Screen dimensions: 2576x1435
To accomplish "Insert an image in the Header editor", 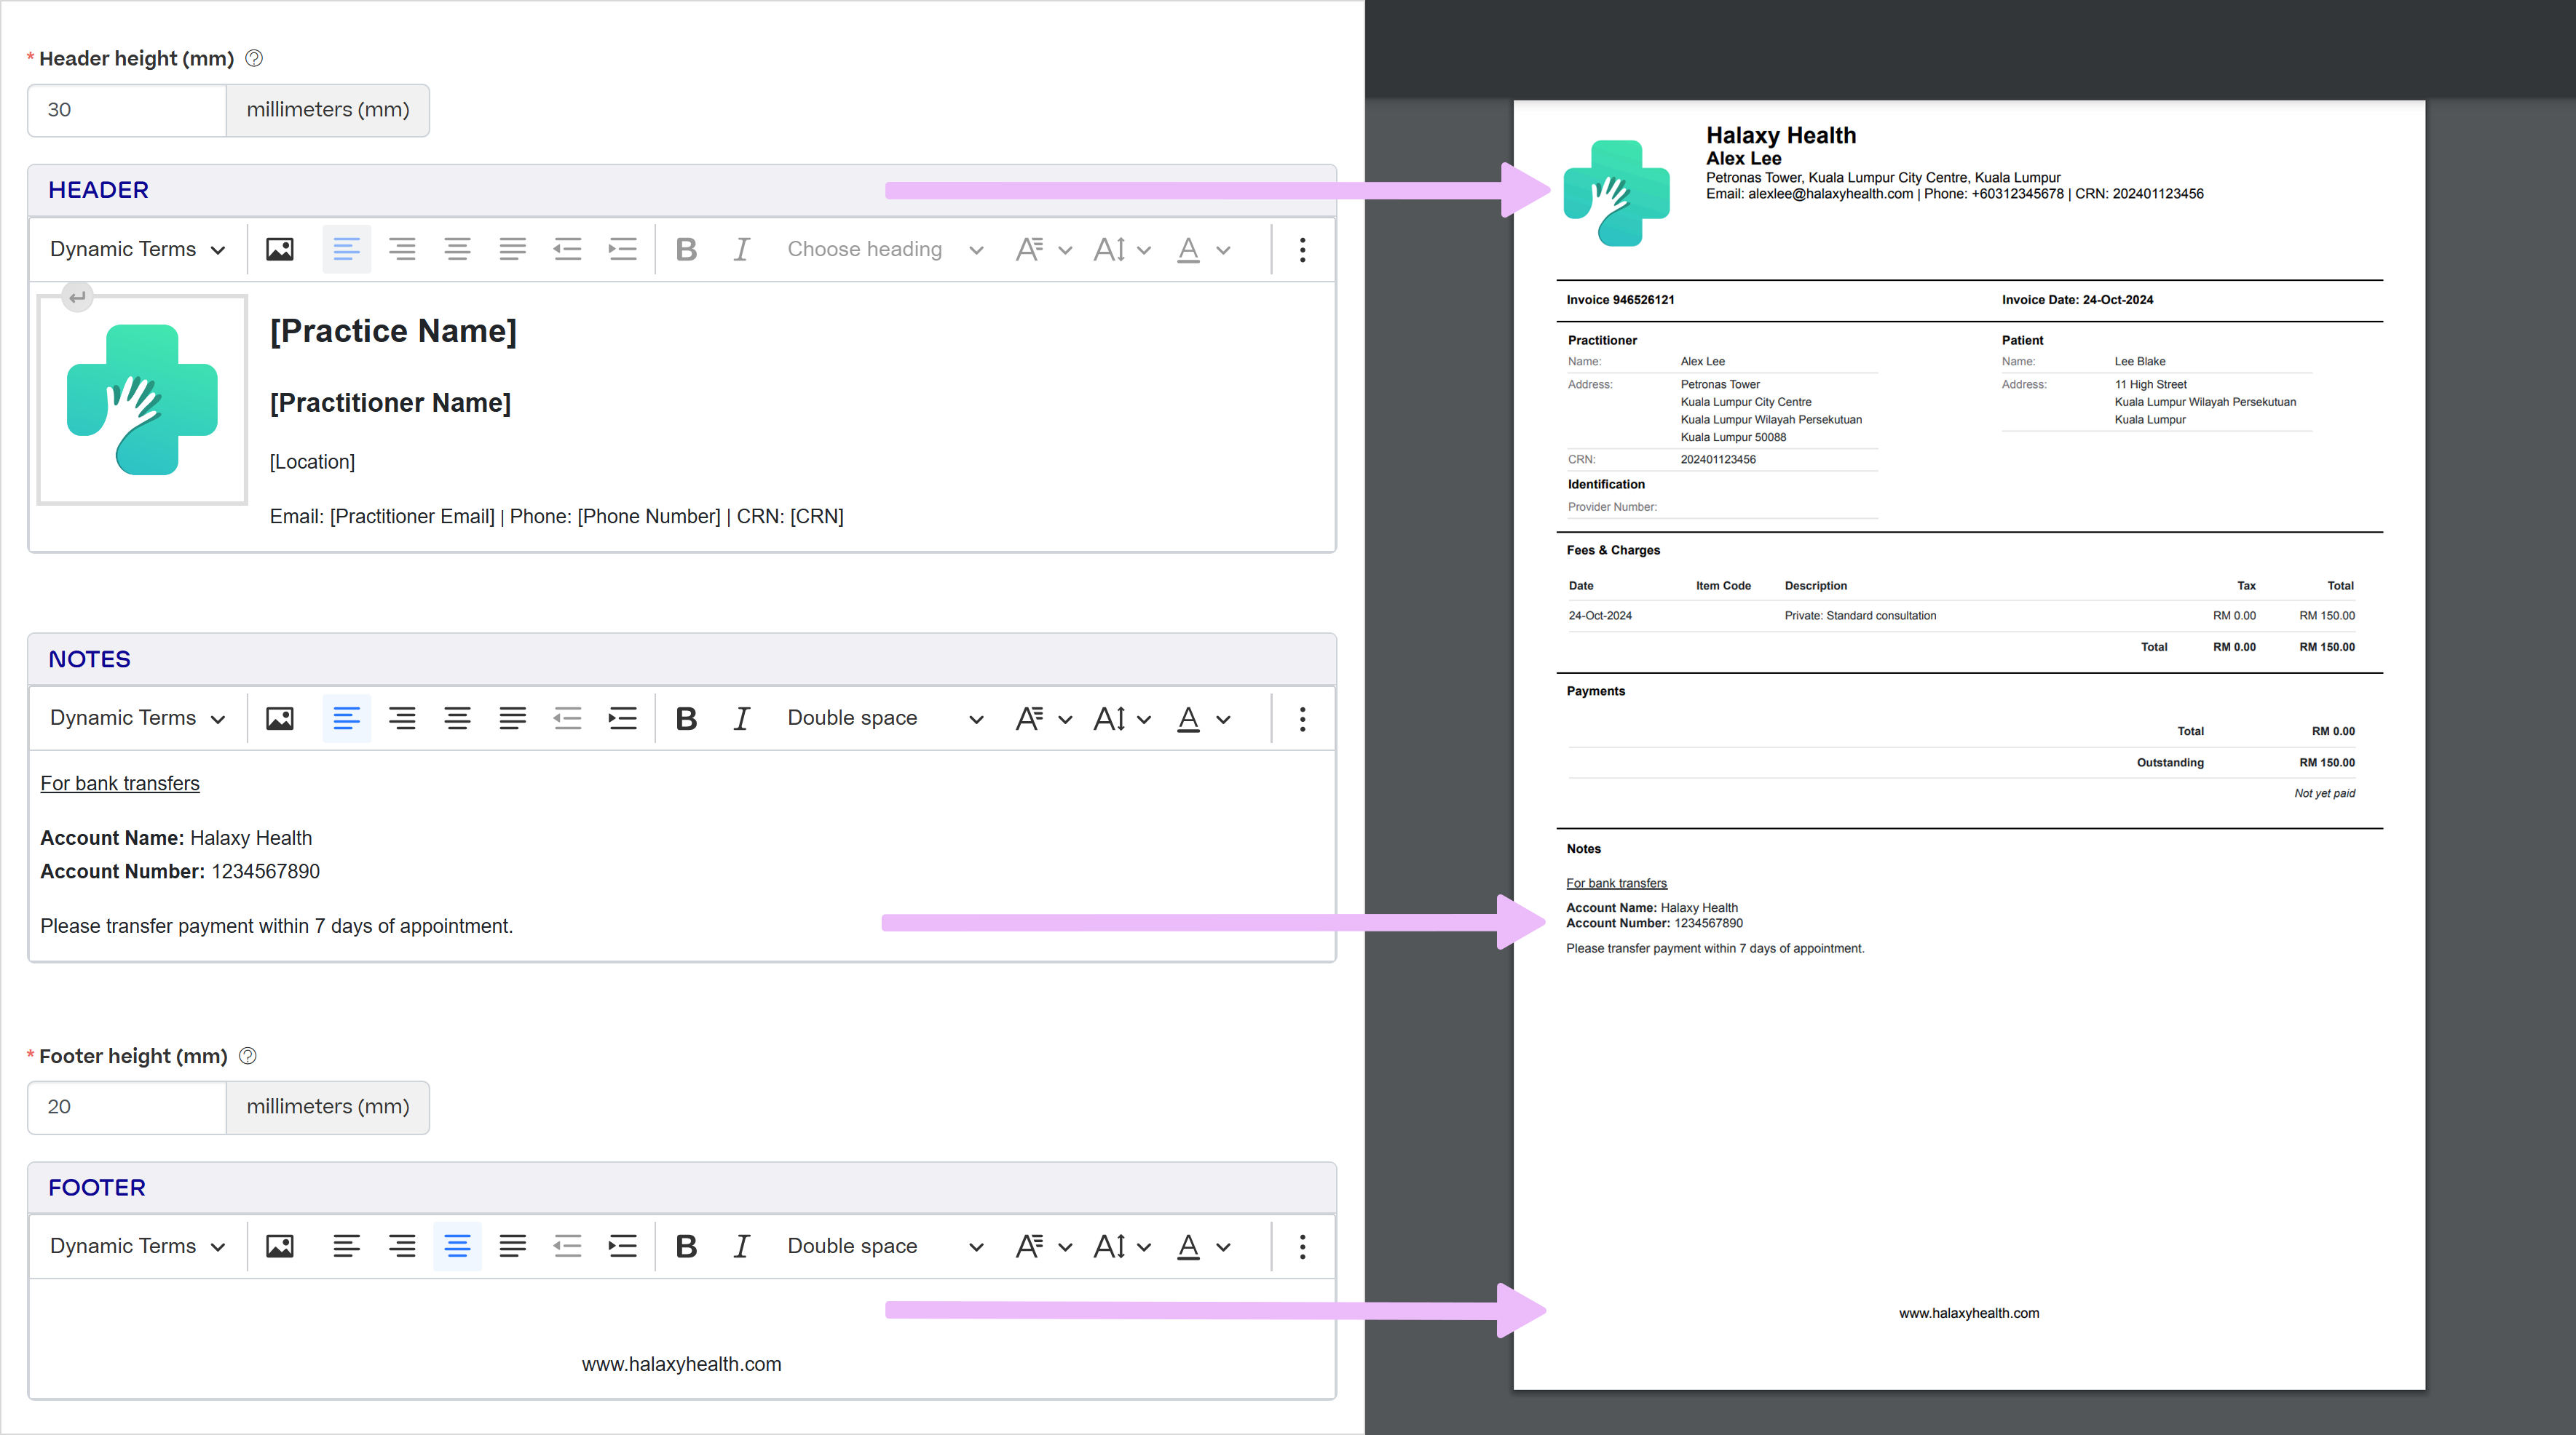I will click(280, 249).
